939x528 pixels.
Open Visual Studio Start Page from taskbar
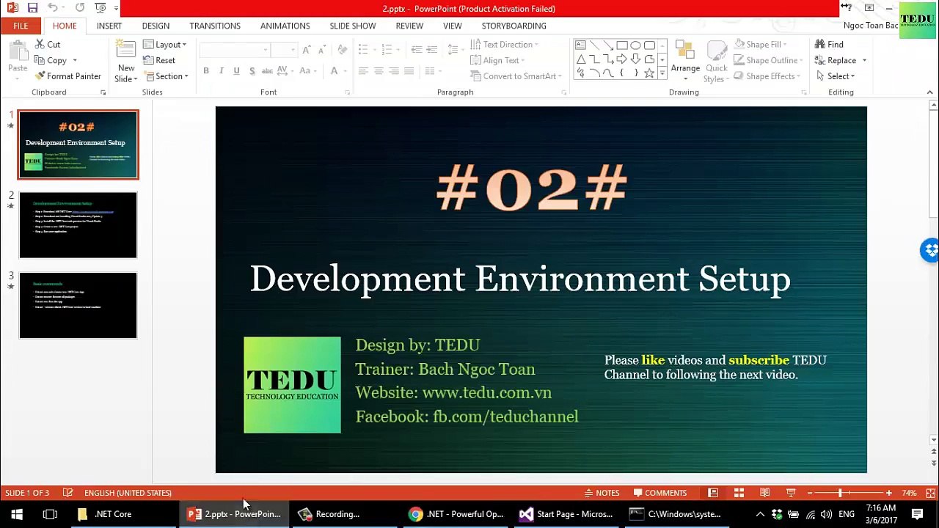coord(566,514)
